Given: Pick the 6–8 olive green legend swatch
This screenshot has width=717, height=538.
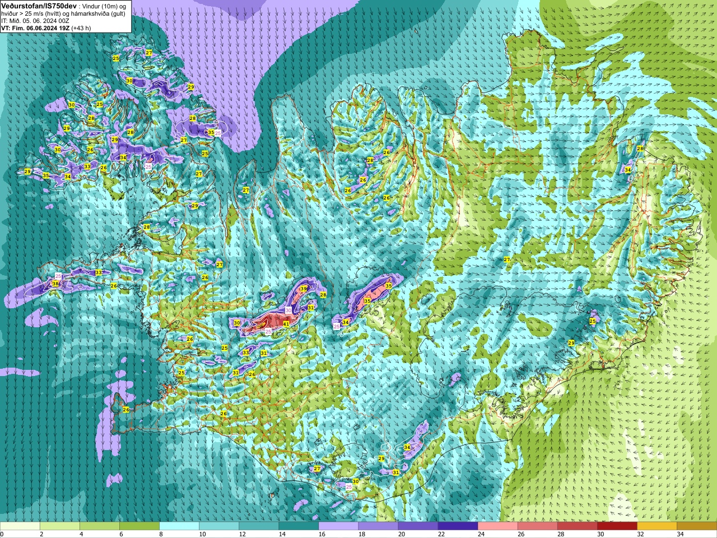Looking at the screenshot, I should pos(139,526).
